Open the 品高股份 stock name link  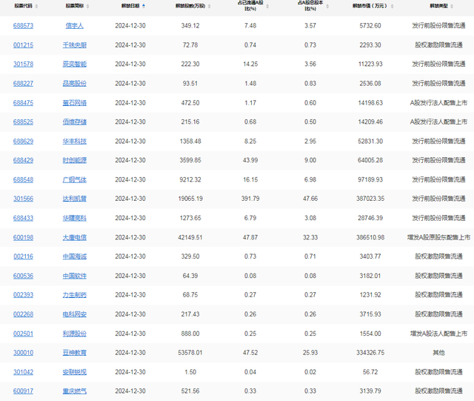75,84
